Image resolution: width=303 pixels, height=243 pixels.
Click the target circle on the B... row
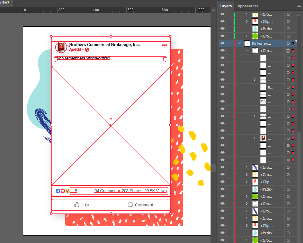288,87
